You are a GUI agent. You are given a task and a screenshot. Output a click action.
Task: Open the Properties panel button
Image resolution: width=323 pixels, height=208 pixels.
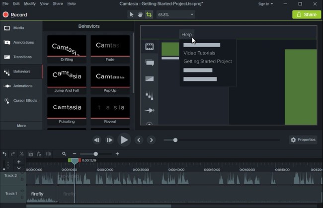[x=303, y=139]
